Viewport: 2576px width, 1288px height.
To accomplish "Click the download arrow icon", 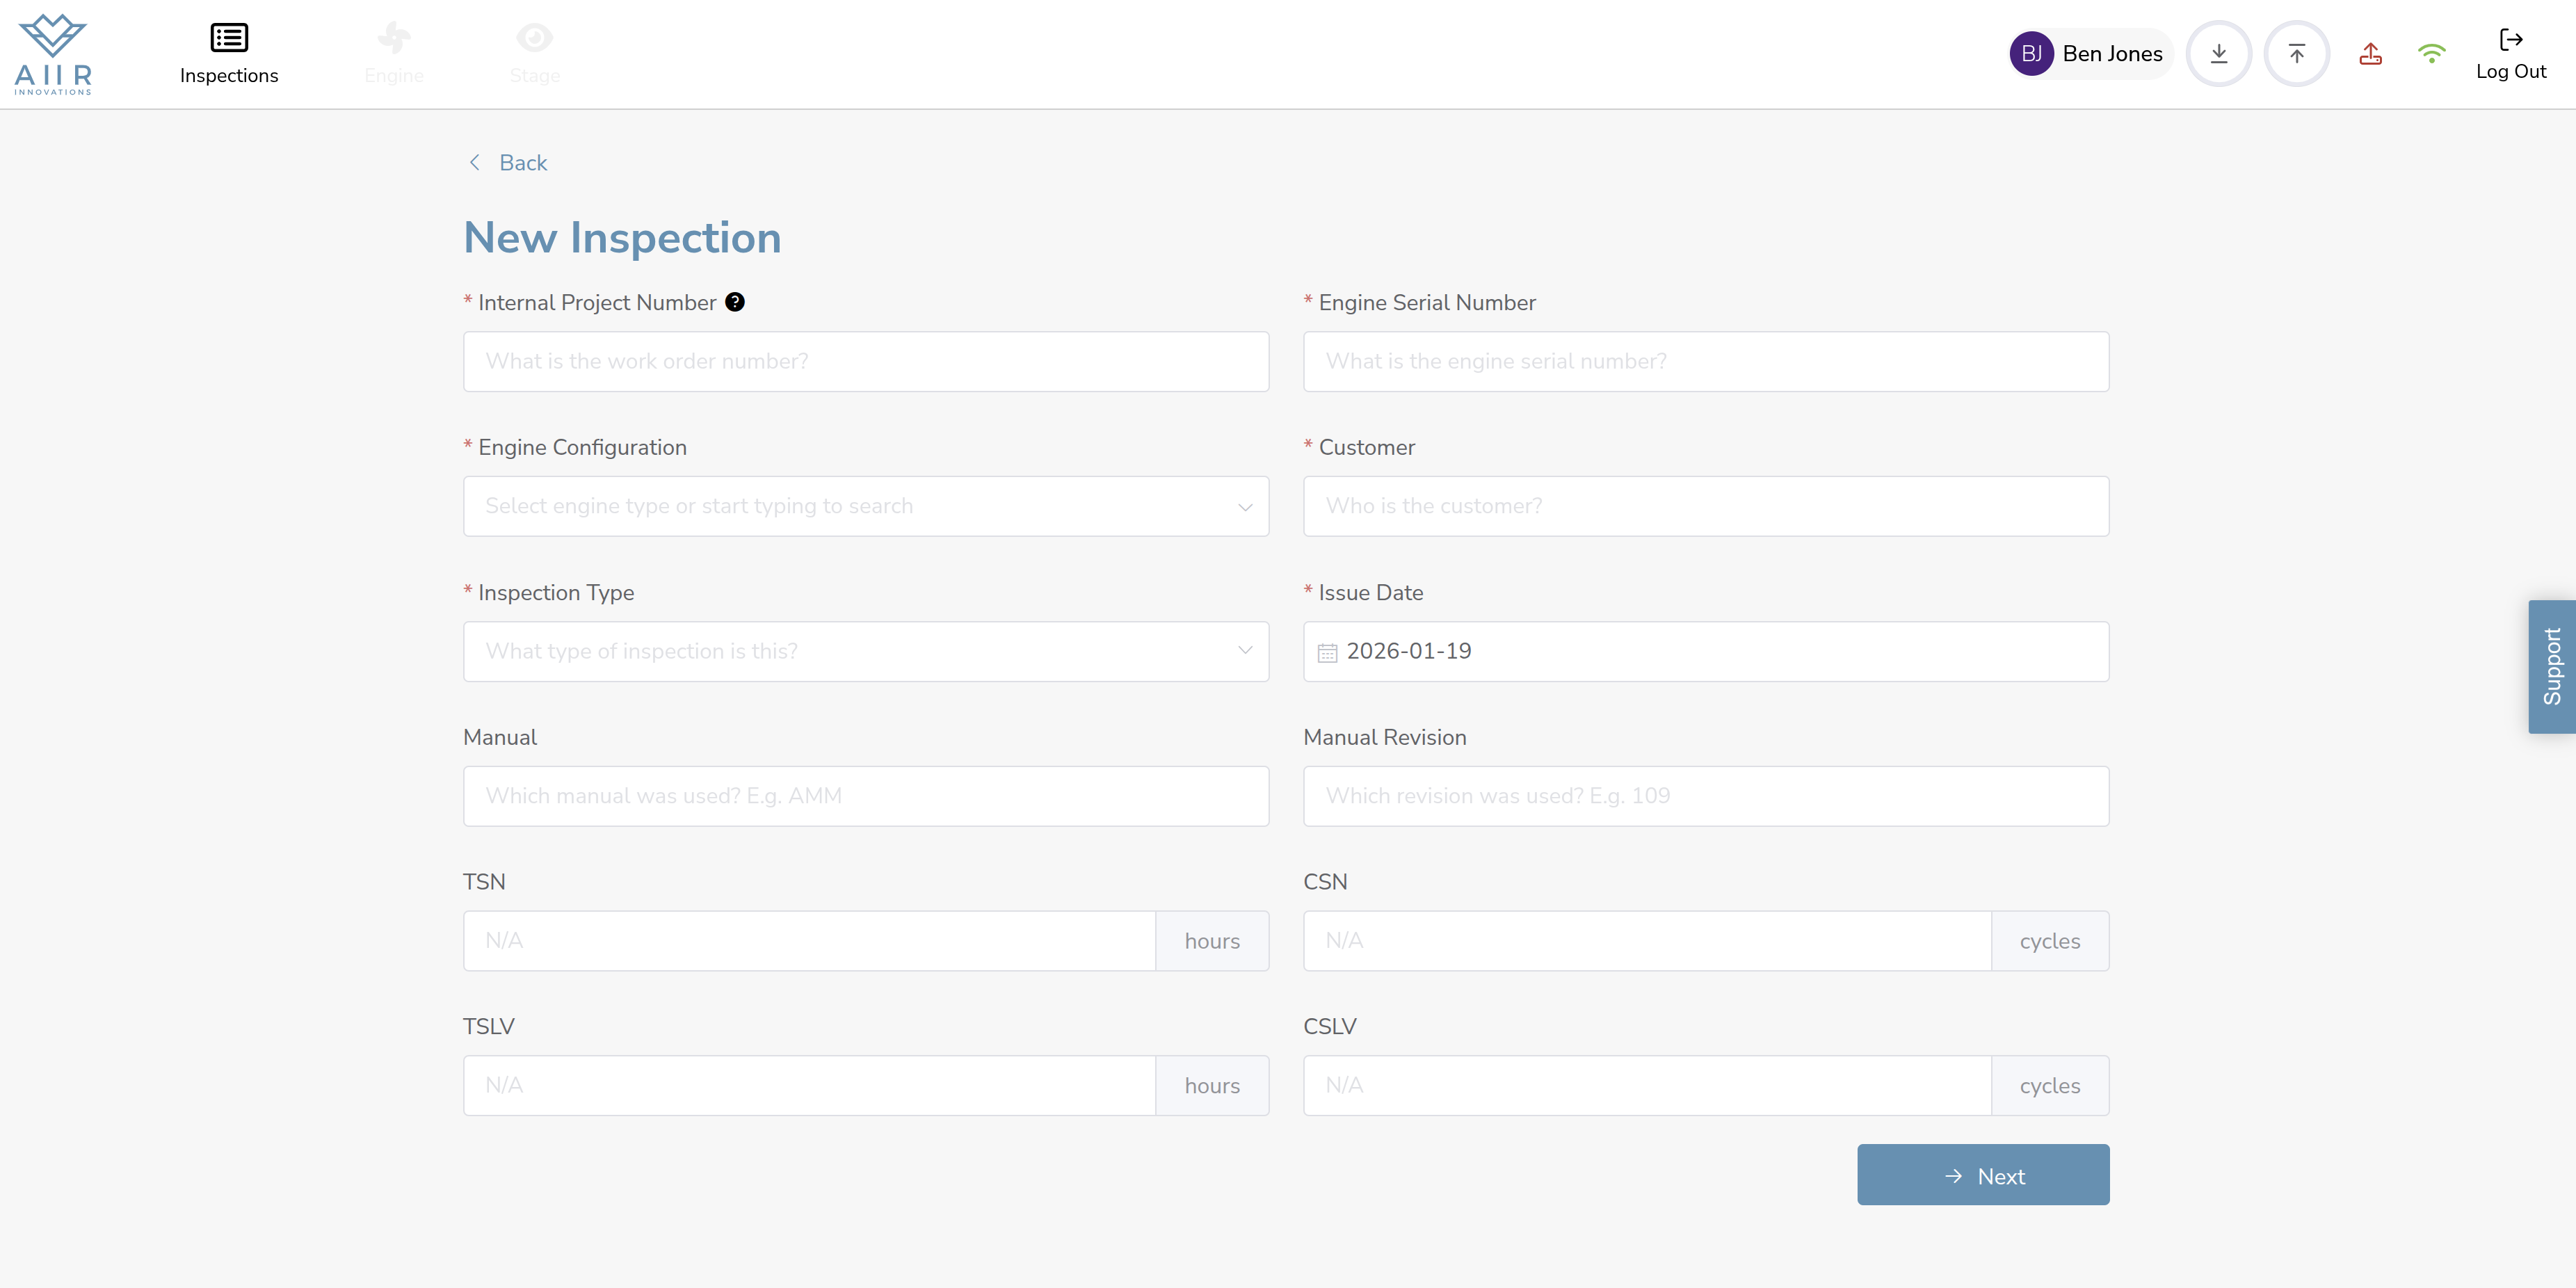I will [2218, 54].
